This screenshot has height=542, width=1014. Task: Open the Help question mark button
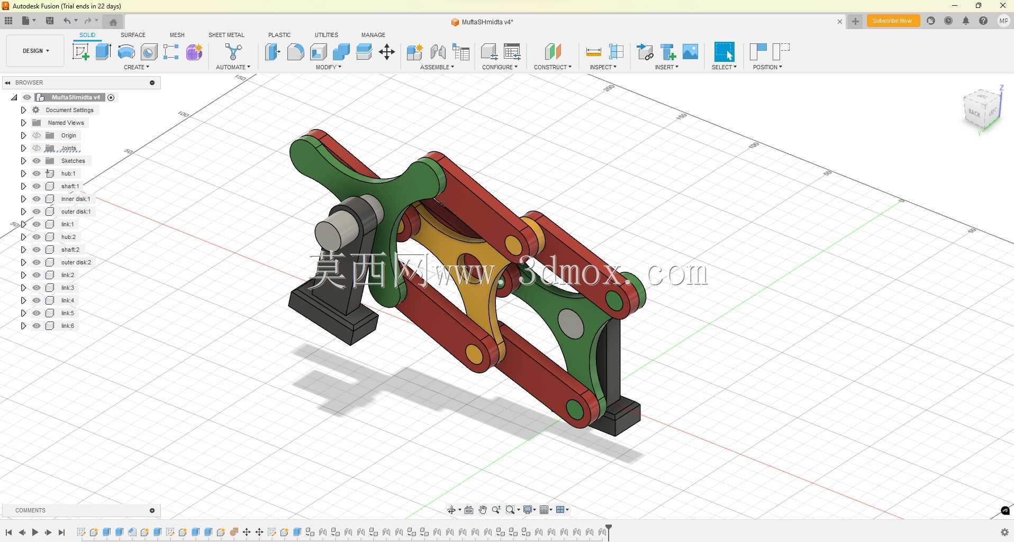[983, 21]
